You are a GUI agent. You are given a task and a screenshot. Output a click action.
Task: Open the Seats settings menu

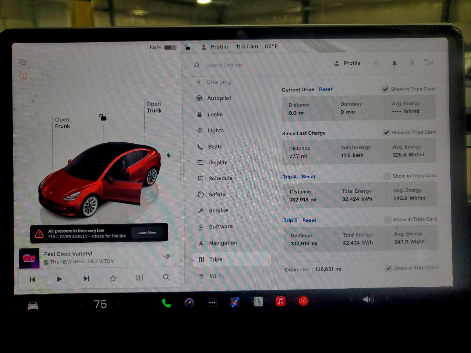pos(210,146)
